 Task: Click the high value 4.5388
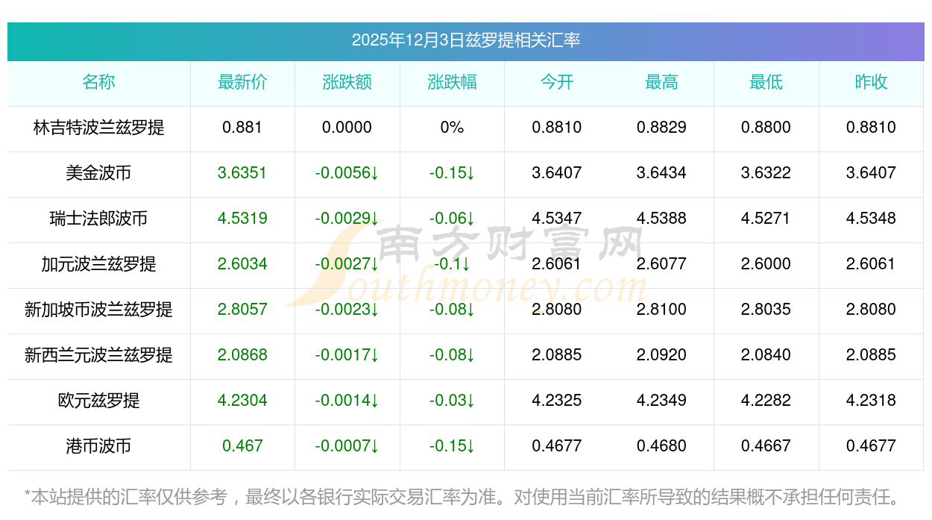click(x=661, y=219)
